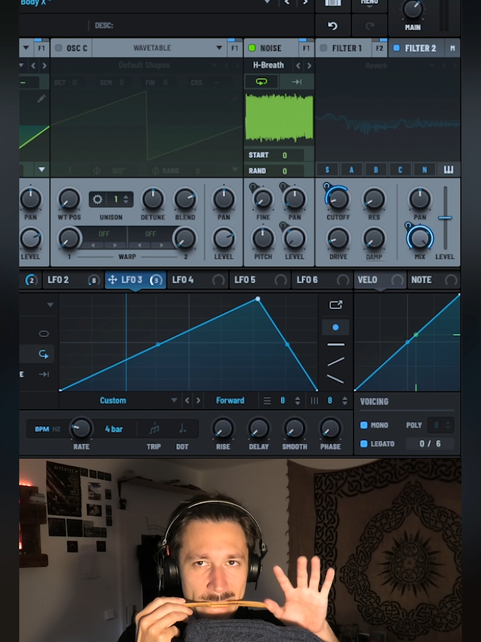The image size is (481, 642).
Task: Switch to the LFO 4 tab
Action: 198,280
